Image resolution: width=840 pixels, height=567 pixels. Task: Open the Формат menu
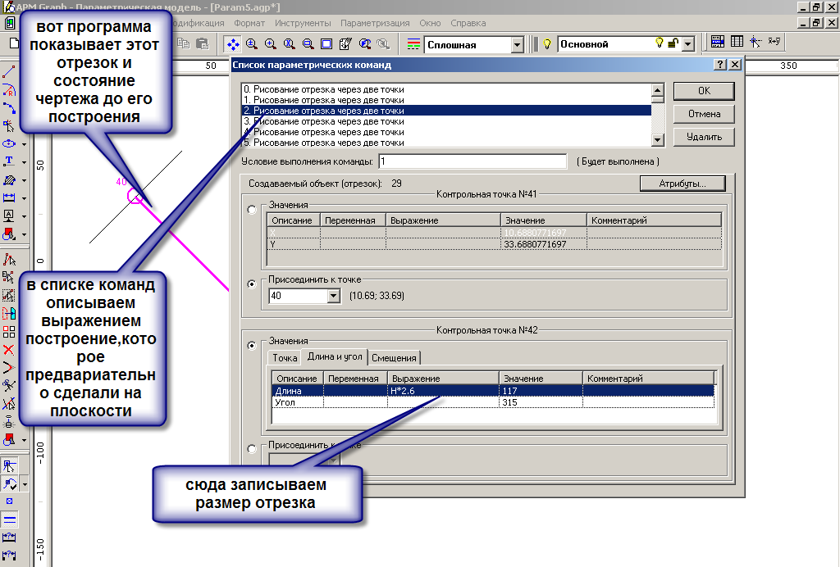pos(249,23)
